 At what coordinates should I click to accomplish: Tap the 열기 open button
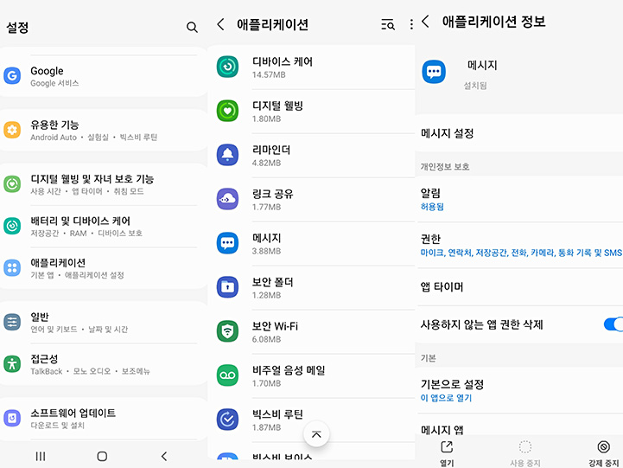pos(447,453)
